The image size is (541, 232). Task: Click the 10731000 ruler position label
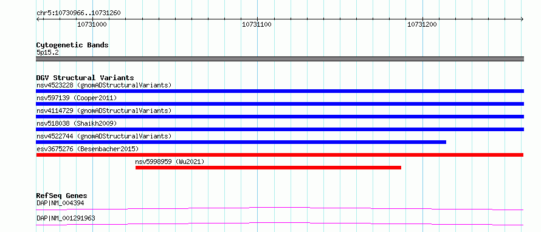(x=92, y=24)
